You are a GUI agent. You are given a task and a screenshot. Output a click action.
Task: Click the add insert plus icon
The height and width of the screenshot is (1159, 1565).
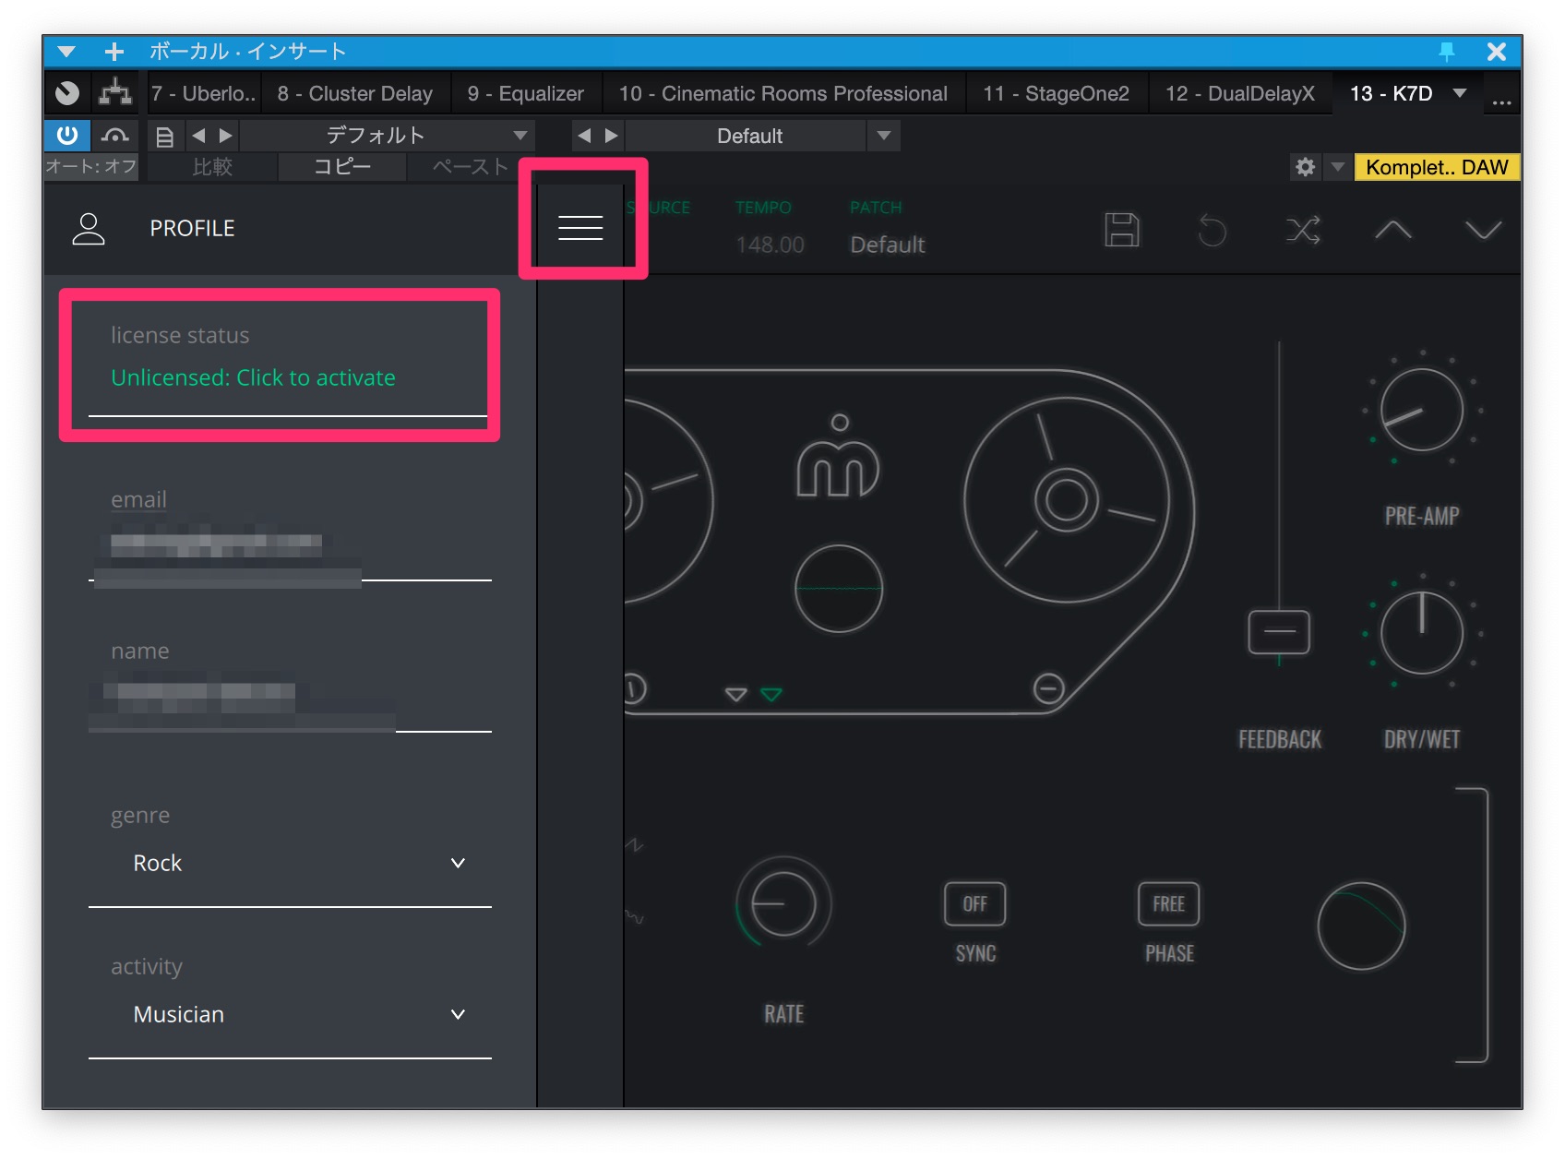click(114, 52)
